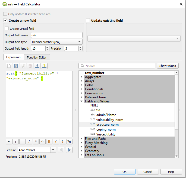186x178 pixels.
Task: Save the expression using the floppy disk icon
Action: tap(16, 66)
